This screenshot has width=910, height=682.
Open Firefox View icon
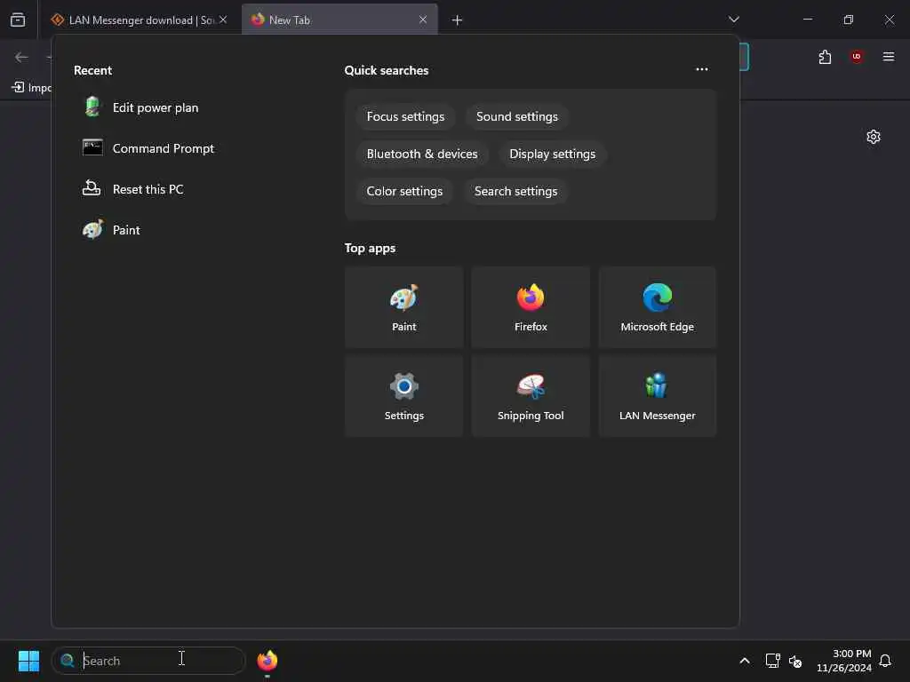[18, 20]
